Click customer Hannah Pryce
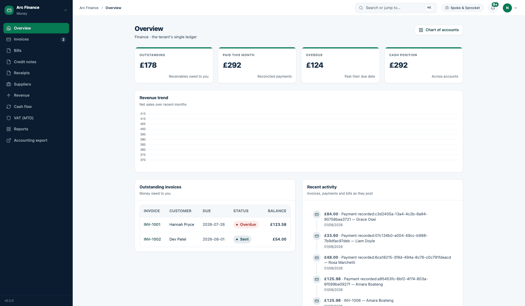The width and height of the screenshot is (525, 306). click(182, 225)
